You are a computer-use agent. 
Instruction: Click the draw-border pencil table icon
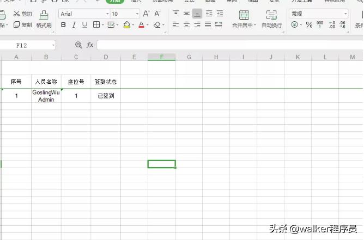click(x=111, y=24)
